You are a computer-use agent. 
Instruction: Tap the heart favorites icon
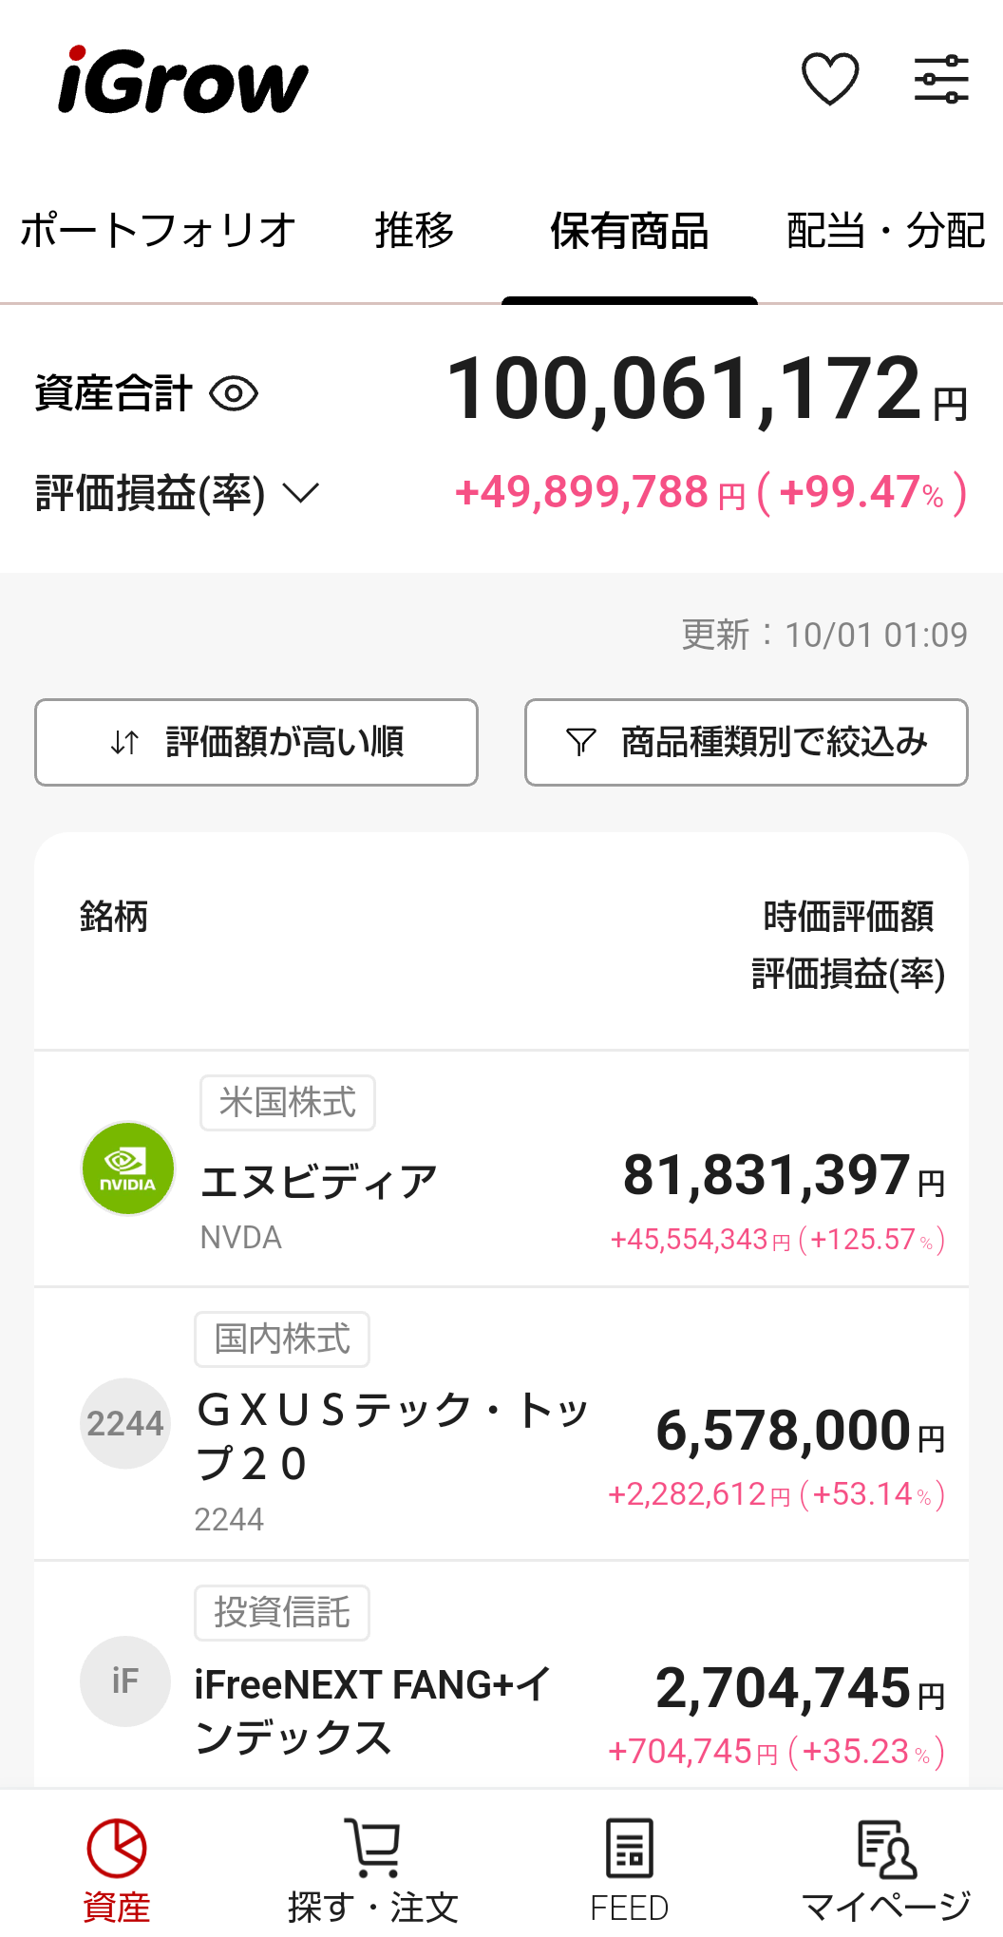(x=830, y=80)
